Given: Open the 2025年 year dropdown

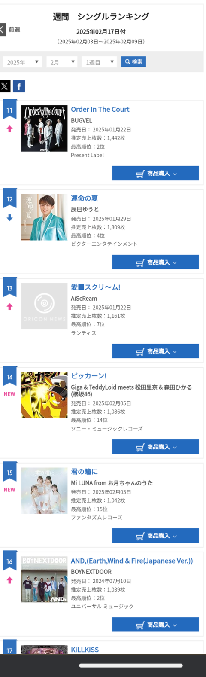Looking at the screenshot, I should [x=22, y=62].
